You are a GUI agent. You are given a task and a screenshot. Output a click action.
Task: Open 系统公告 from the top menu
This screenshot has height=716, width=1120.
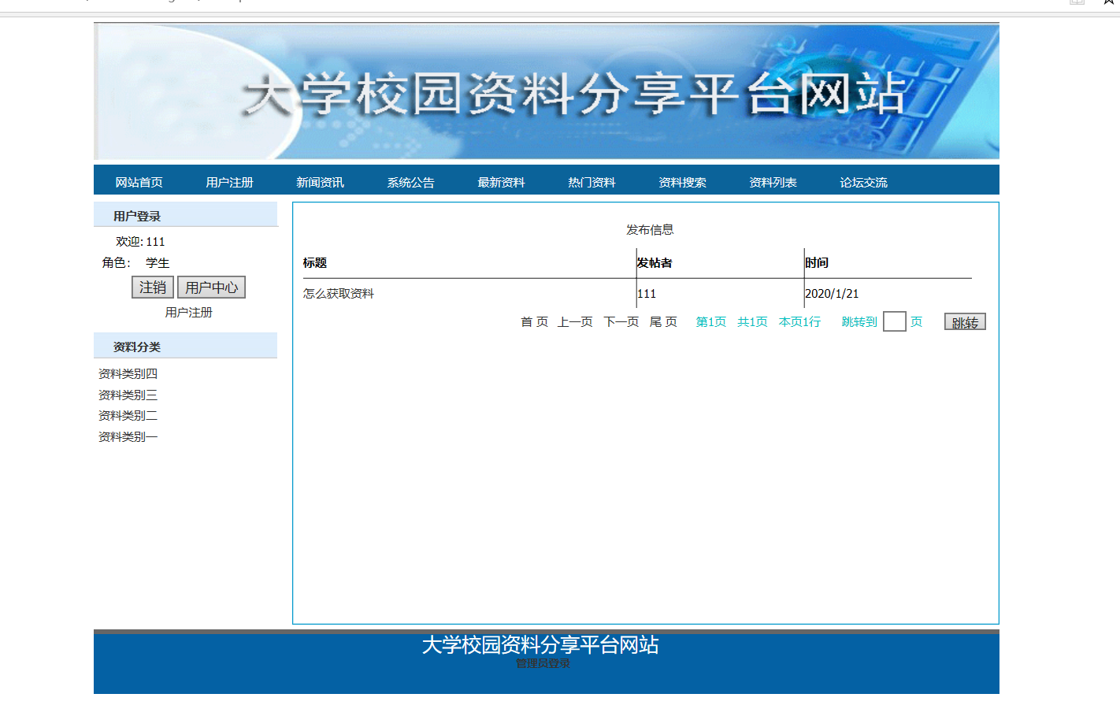410,182
